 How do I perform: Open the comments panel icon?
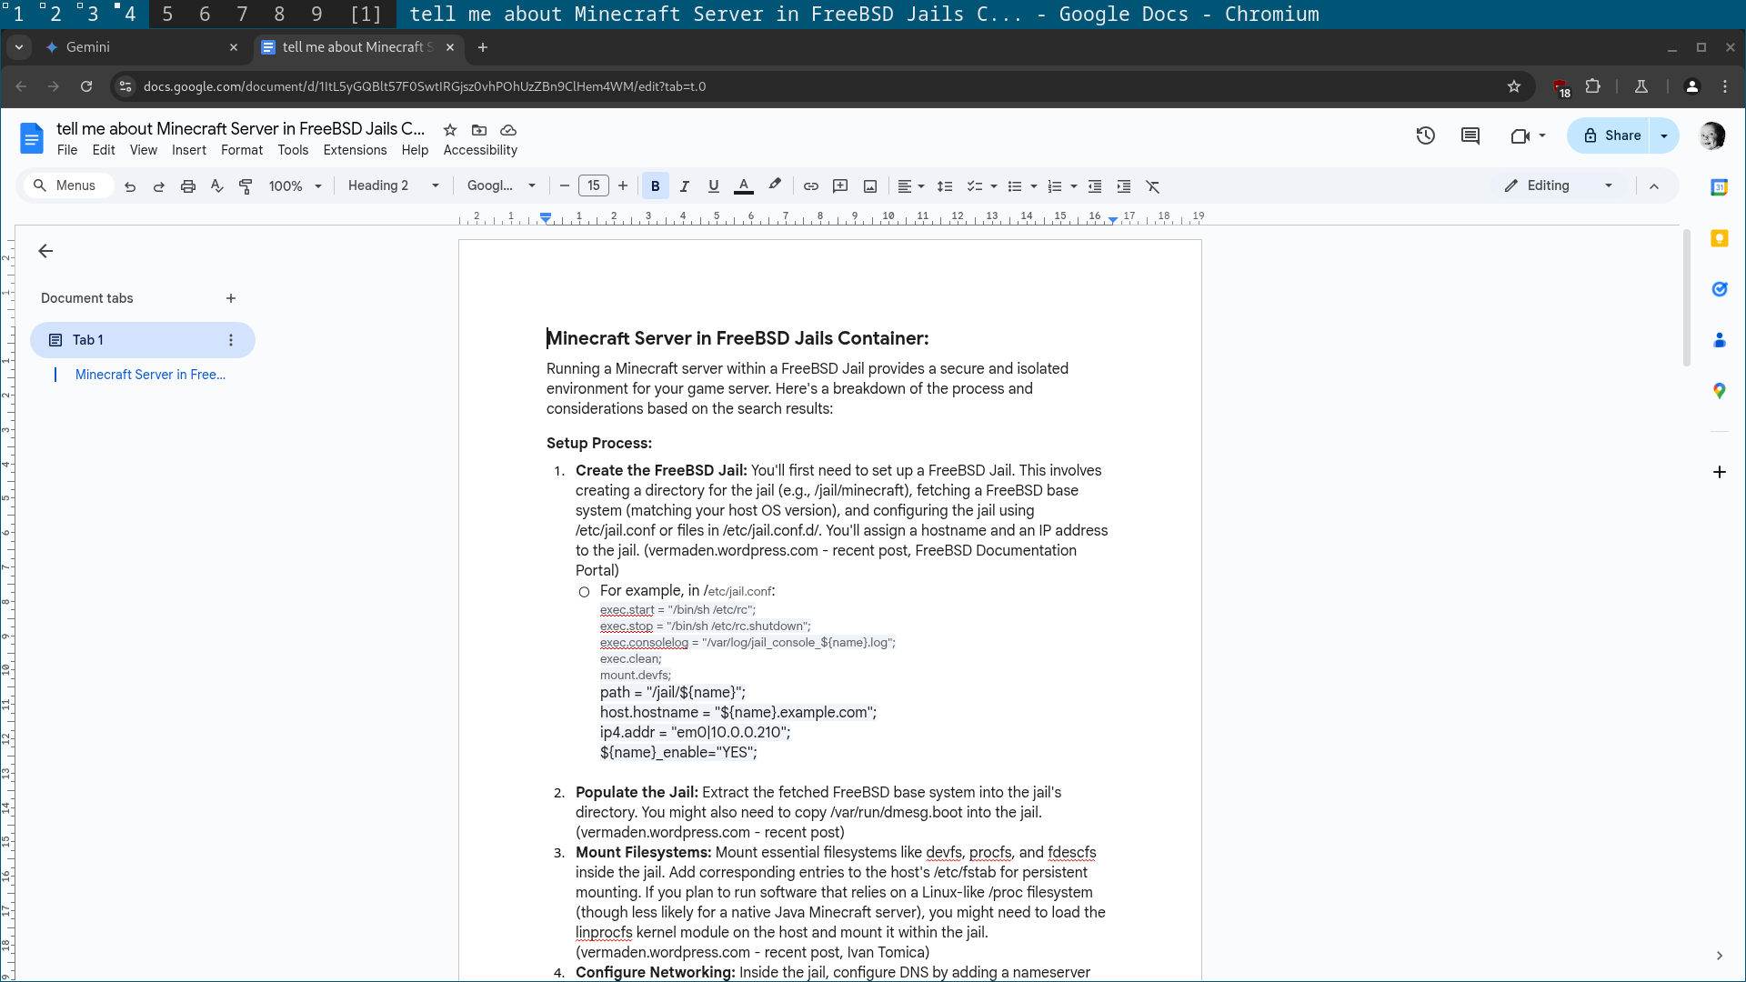pos(1470,135)
